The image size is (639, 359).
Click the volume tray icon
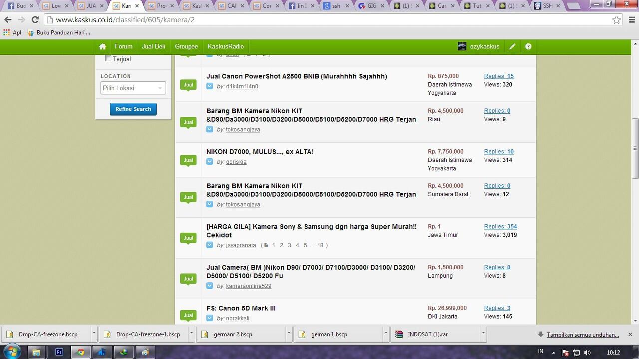588,352
